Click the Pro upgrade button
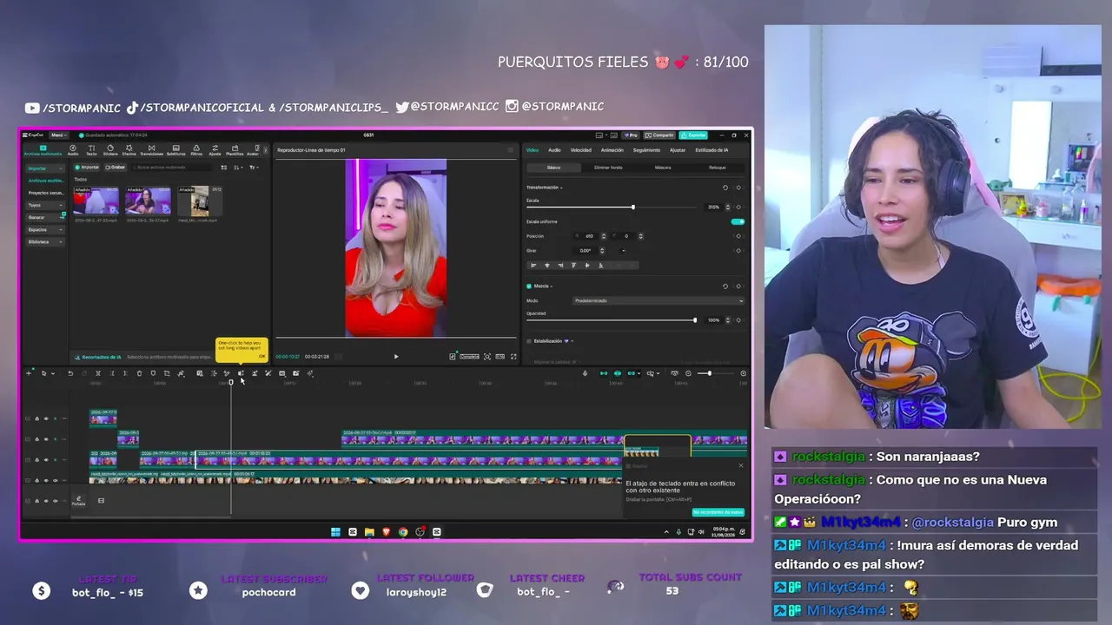1112x625 pixels. [x=630, y=135]
